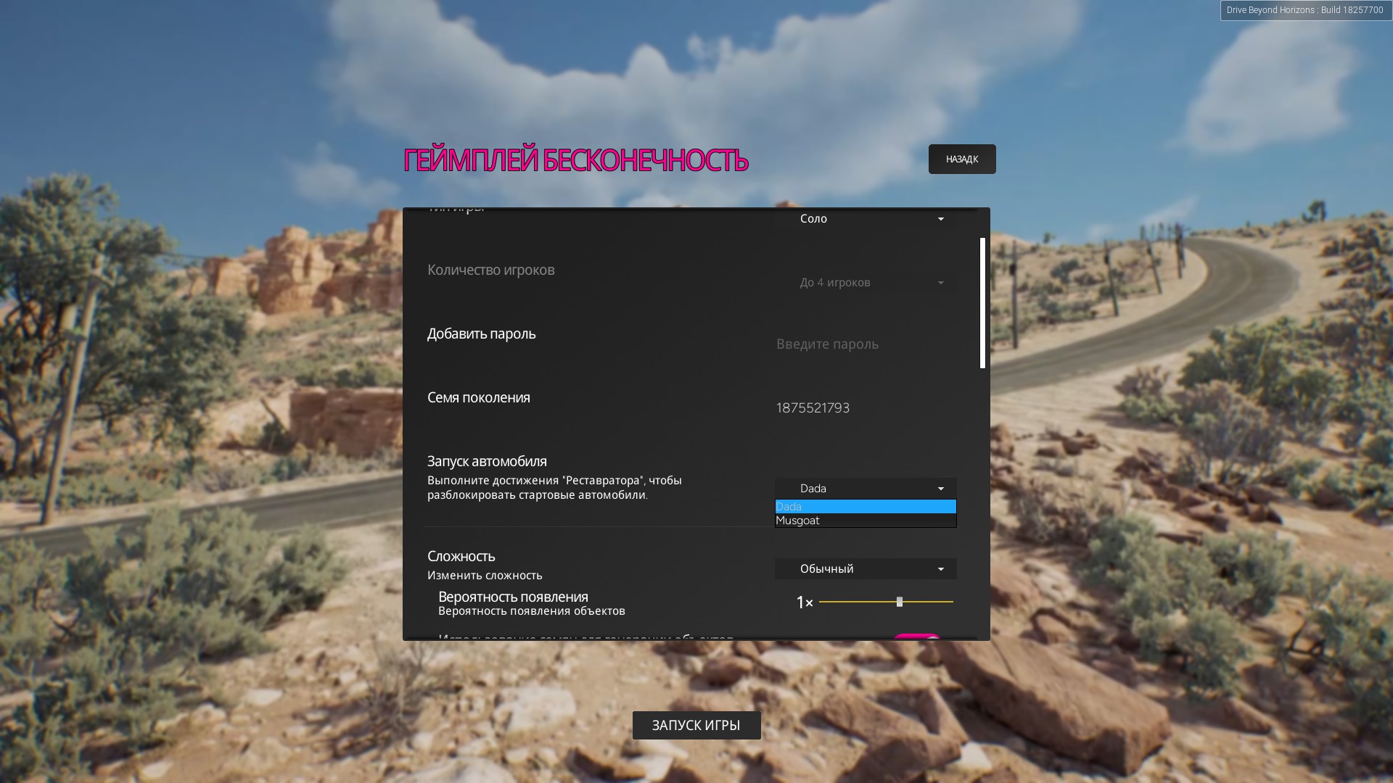
Task: Collapse the Dada starting car dropdown
Action: (863, 488)
